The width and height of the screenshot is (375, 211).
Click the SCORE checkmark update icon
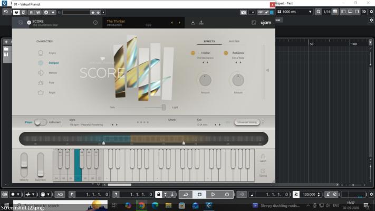pyautogui.click(x=29, y=23)
